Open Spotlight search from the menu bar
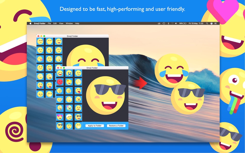 (207, 23)
